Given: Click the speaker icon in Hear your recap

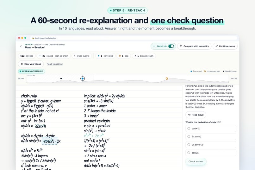Looking at the screenshot, I should pyautogui.click(x=22, y=64).
